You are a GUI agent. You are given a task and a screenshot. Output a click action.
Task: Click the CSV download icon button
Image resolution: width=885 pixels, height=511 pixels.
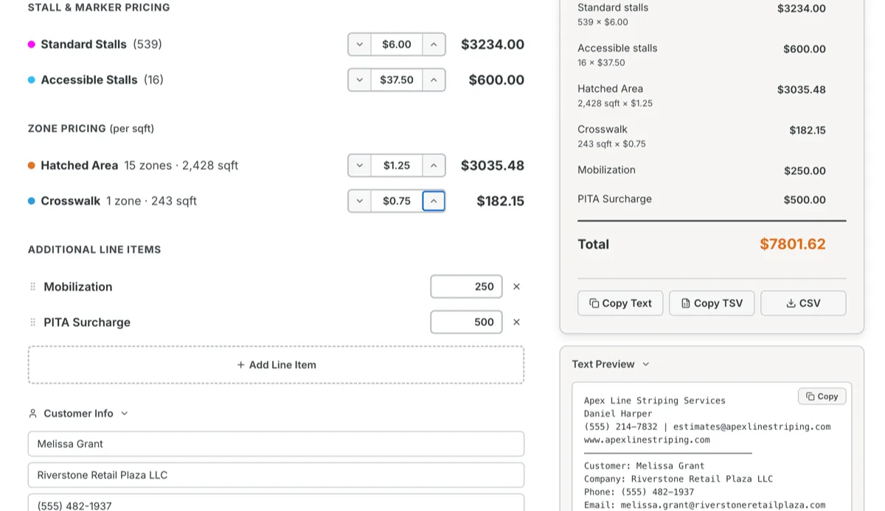pos(792,303)
